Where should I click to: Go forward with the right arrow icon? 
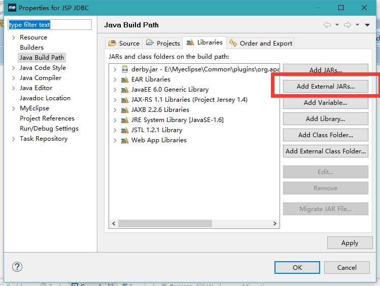(x=348, y=25)
